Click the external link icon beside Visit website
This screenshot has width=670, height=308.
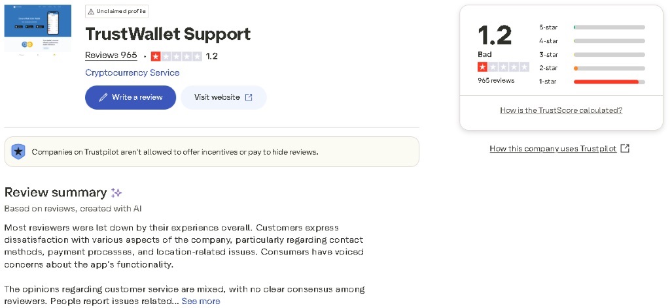click(249, 97)
